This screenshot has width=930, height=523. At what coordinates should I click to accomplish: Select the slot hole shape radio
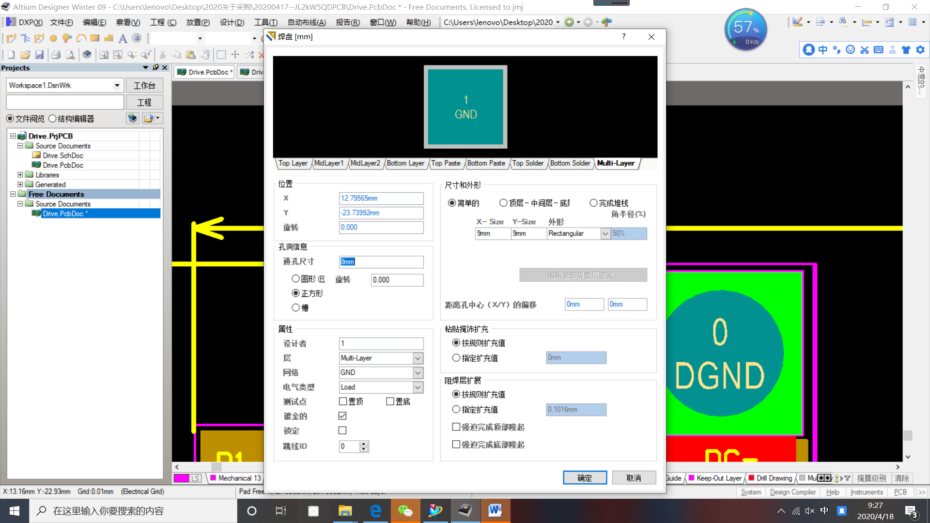295,308
